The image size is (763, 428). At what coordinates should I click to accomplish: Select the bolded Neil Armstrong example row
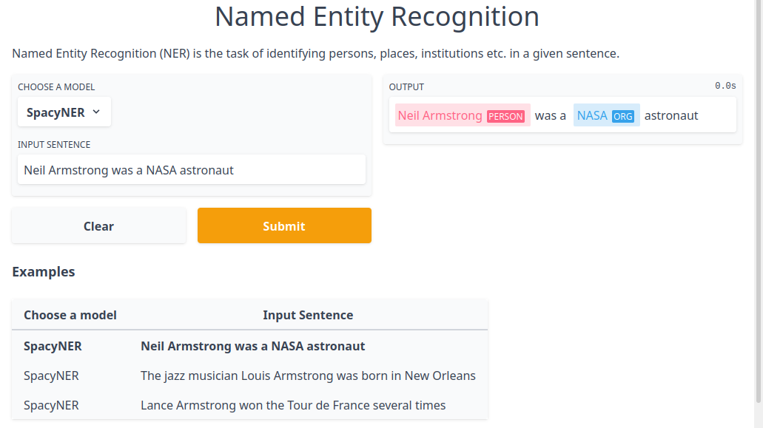(252, 346)
